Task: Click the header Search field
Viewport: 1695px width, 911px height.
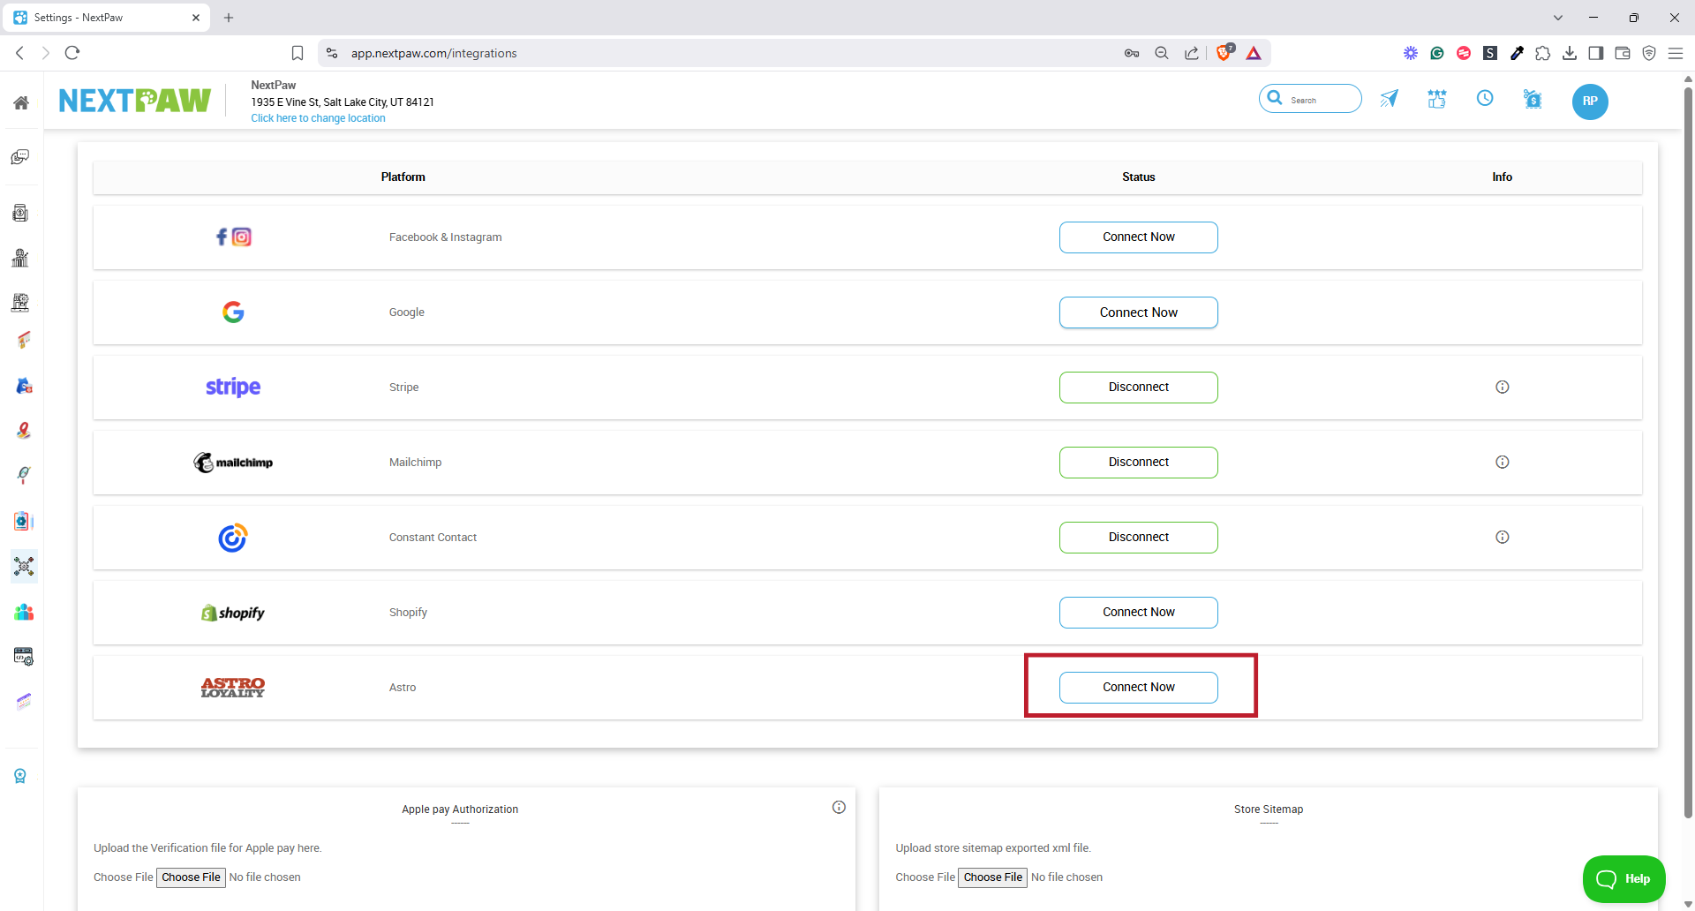Action: click(x=1310, y=99)
